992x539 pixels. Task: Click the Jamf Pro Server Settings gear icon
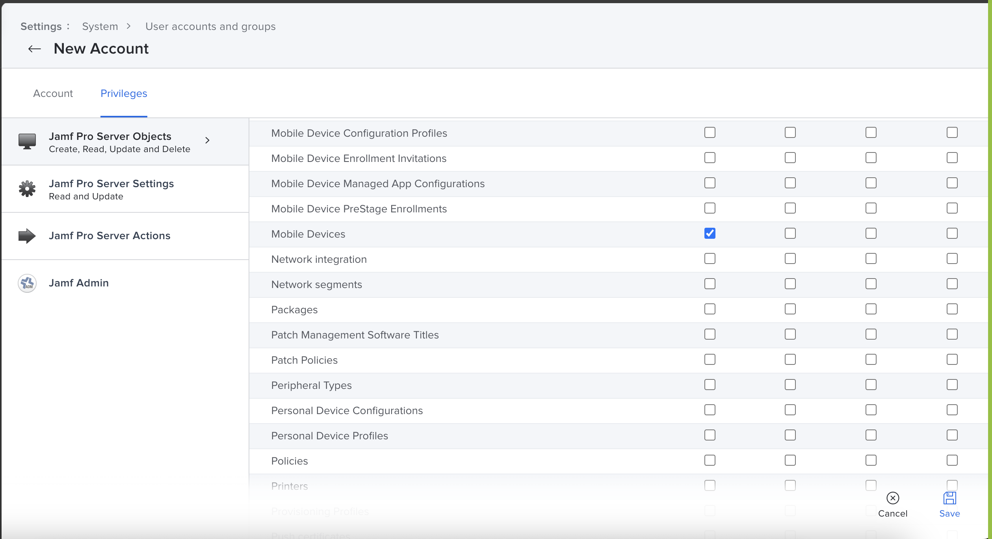[x=27, y=189]
